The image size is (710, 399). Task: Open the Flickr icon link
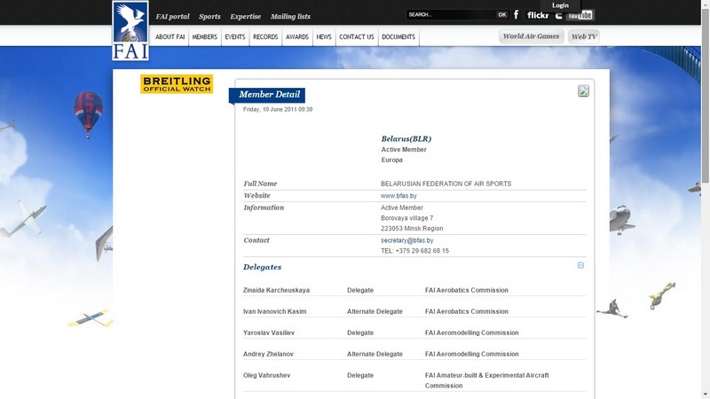tap(538, 15)
